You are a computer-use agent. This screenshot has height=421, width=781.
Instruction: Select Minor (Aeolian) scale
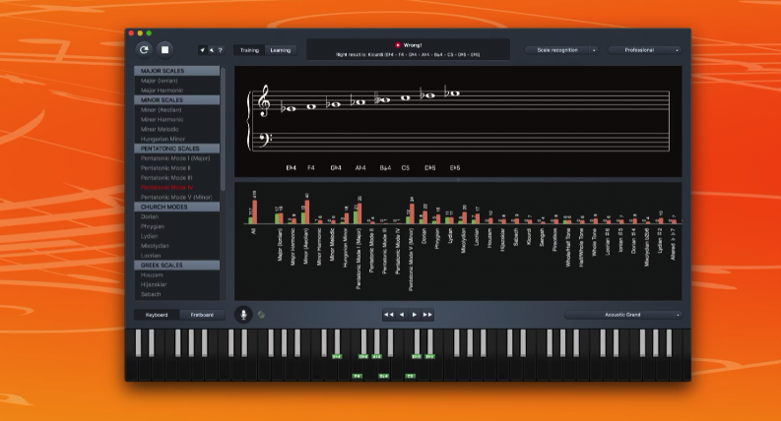pyautogui.click(x=177, y=109)
